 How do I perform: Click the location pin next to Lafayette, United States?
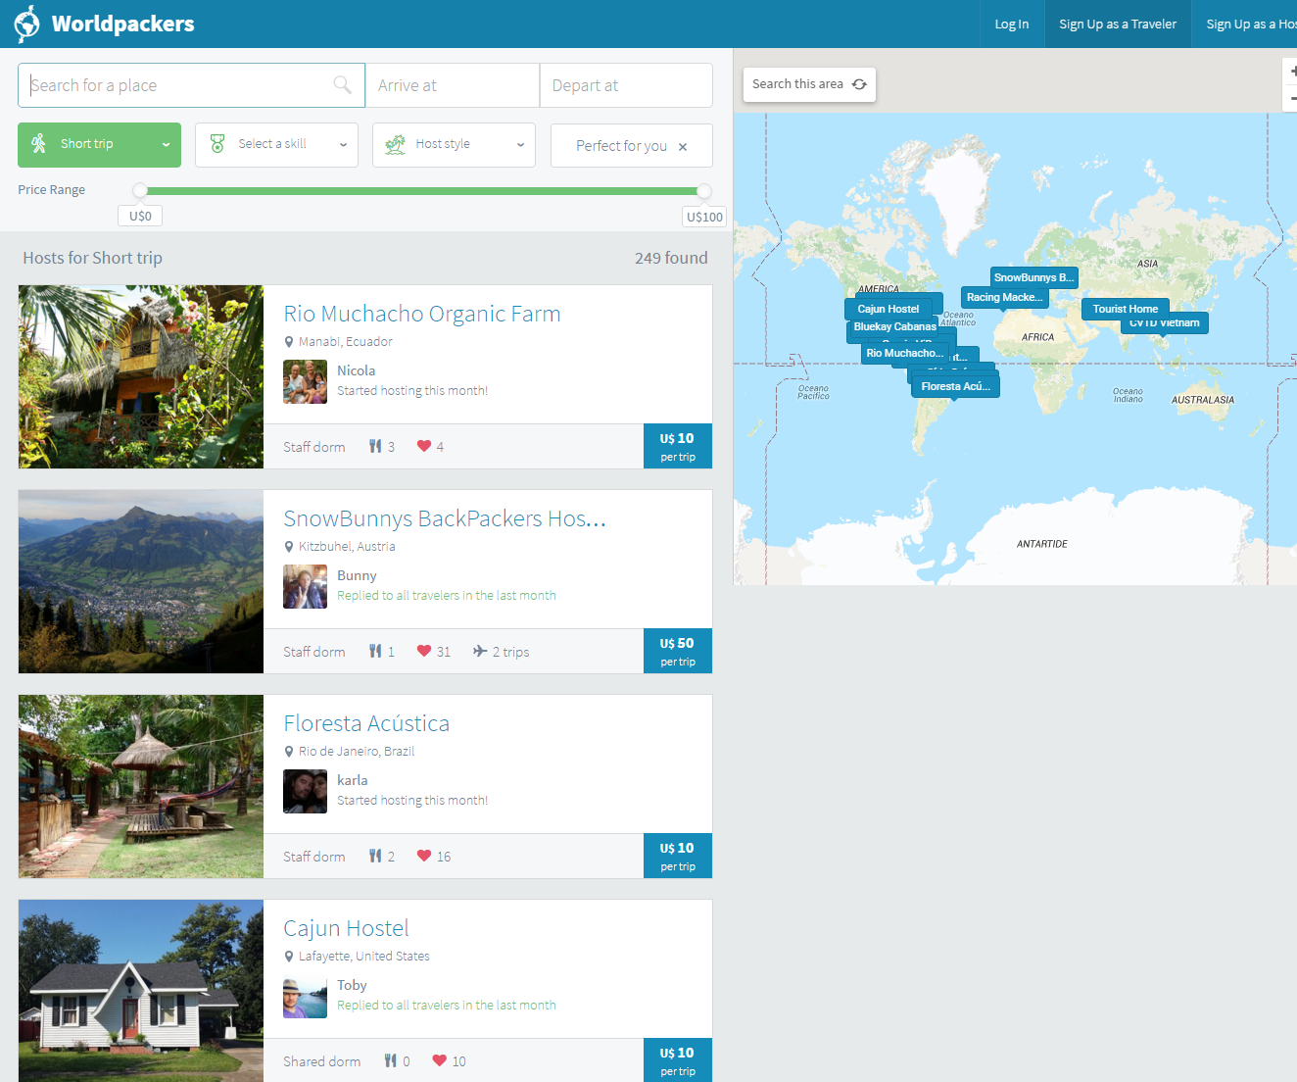[x=289, y=957]
